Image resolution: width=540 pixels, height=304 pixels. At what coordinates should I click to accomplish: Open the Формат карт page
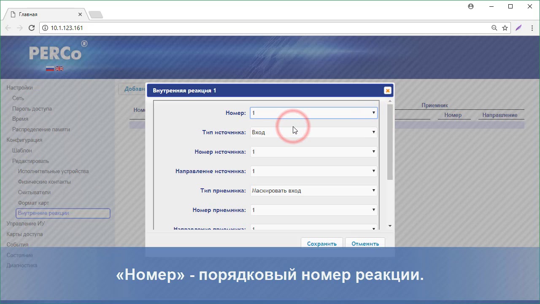tap(33, 203)
